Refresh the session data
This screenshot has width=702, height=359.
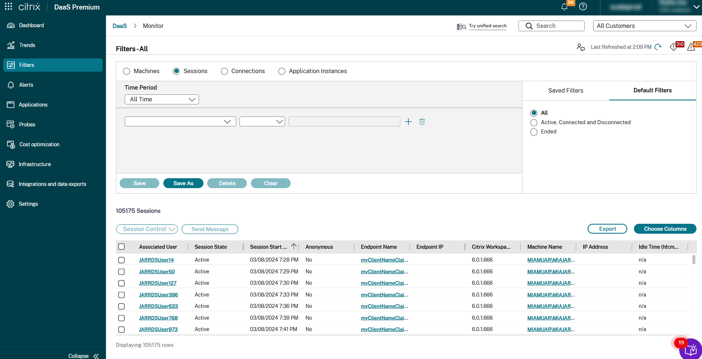(658, 47)
